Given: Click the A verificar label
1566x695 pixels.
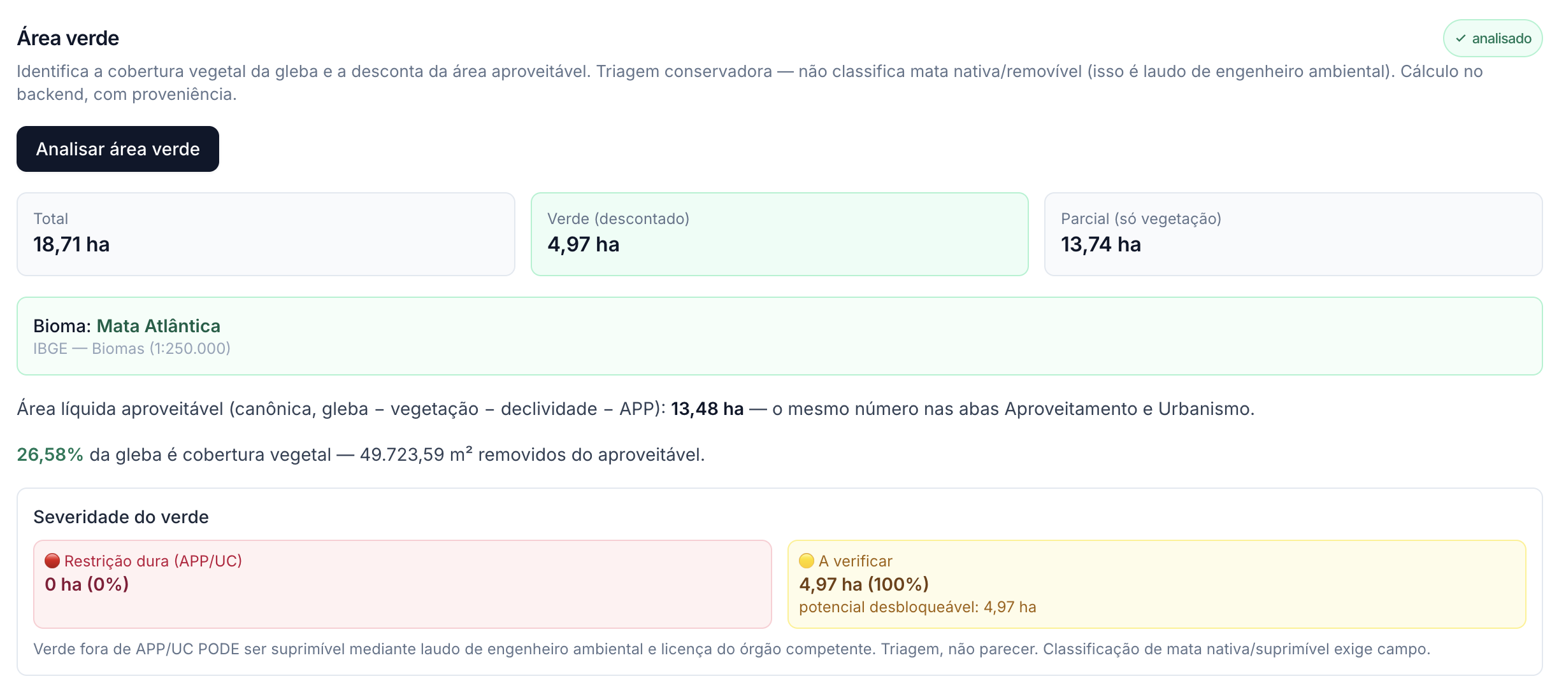Looking at the screenshot, I should [x=855, y=561].
